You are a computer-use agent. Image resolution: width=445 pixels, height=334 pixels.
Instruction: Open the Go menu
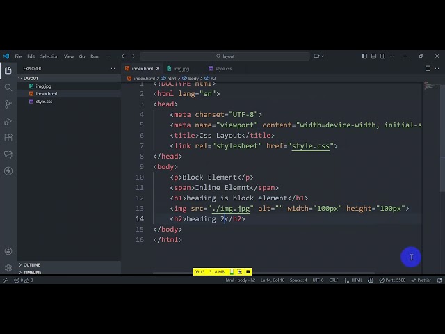coord(82,56)
